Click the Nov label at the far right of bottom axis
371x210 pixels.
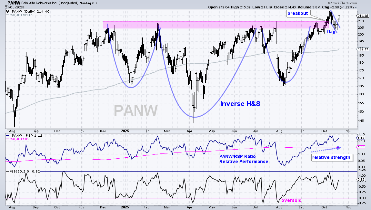(348, 207)
